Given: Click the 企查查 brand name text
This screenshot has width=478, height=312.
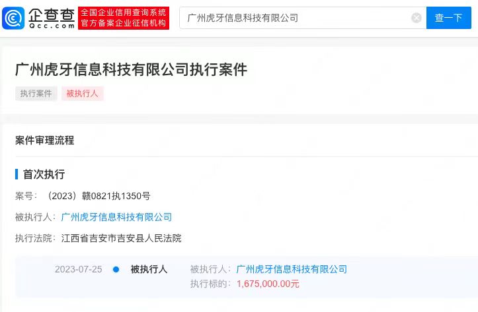Looking at the screenshot, I should (x=52, y=15).
